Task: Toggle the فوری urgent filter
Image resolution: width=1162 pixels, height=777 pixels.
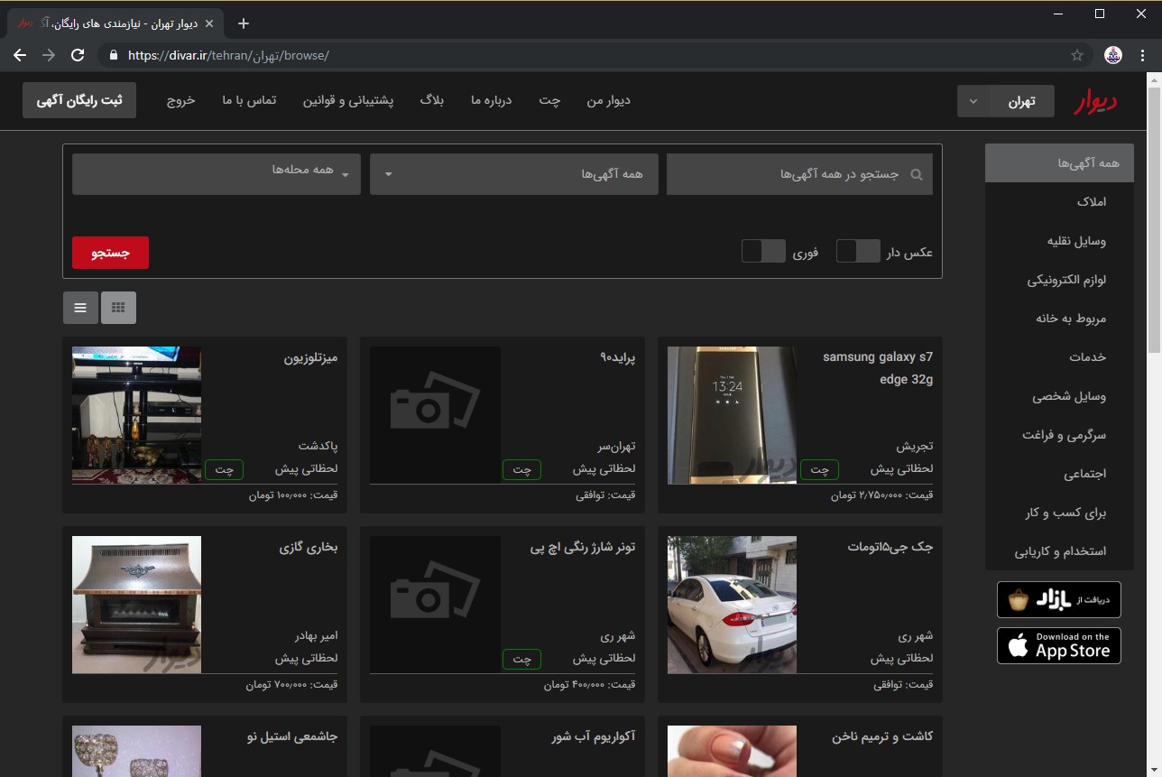Action: [x=763, y=251]
